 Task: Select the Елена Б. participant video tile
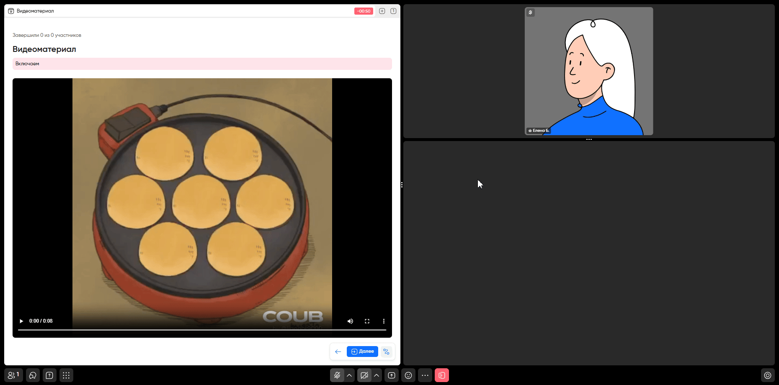pyautogui.click(x=589, y=71)
